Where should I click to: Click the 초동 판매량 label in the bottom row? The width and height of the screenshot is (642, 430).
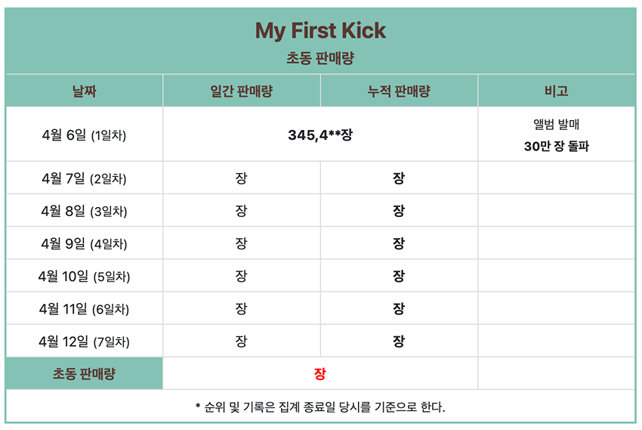tap(84, 374)
